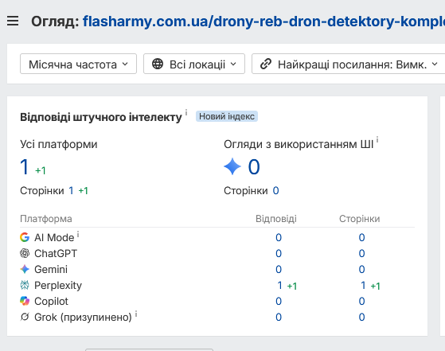This screenshot has width=445, height=351.
Task: Open the Місячна частота dropdown
Action: (x=78, y=64)
